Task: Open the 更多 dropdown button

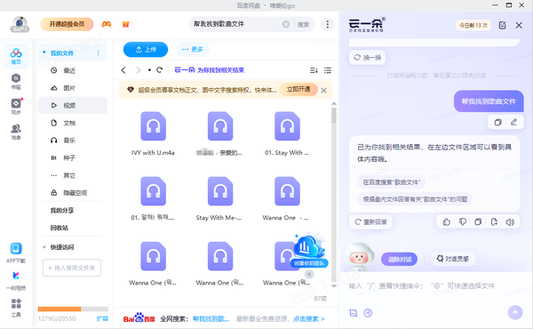Action: pyautogui.click(x=193, y=50)
